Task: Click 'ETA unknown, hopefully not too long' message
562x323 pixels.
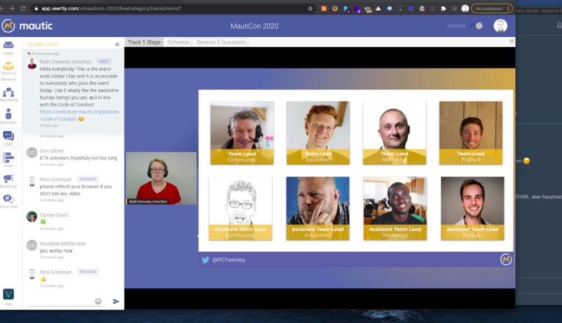Action: pyautogui.click(x=78, y=158)
